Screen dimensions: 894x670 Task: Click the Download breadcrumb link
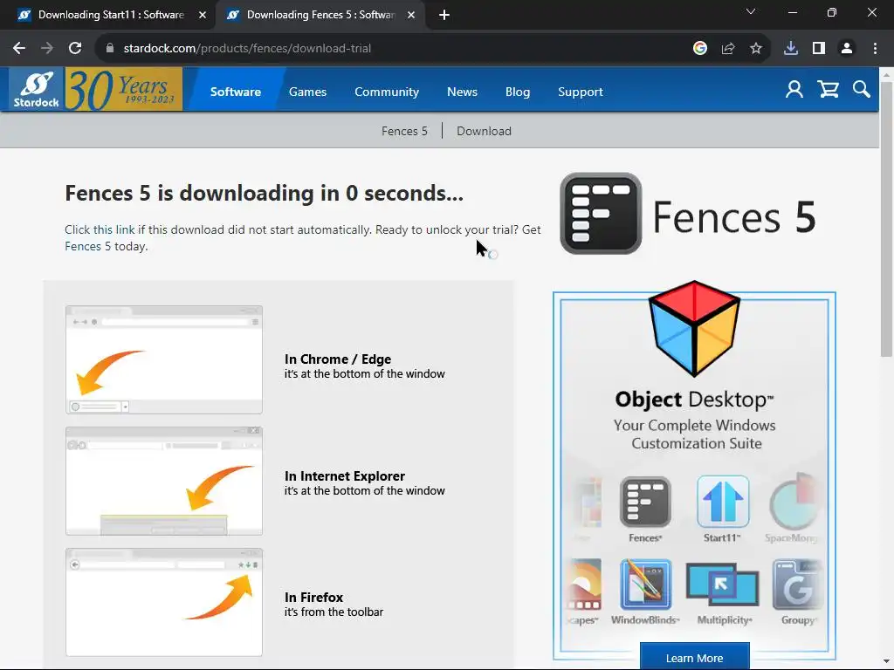click(x=484, y=131)
